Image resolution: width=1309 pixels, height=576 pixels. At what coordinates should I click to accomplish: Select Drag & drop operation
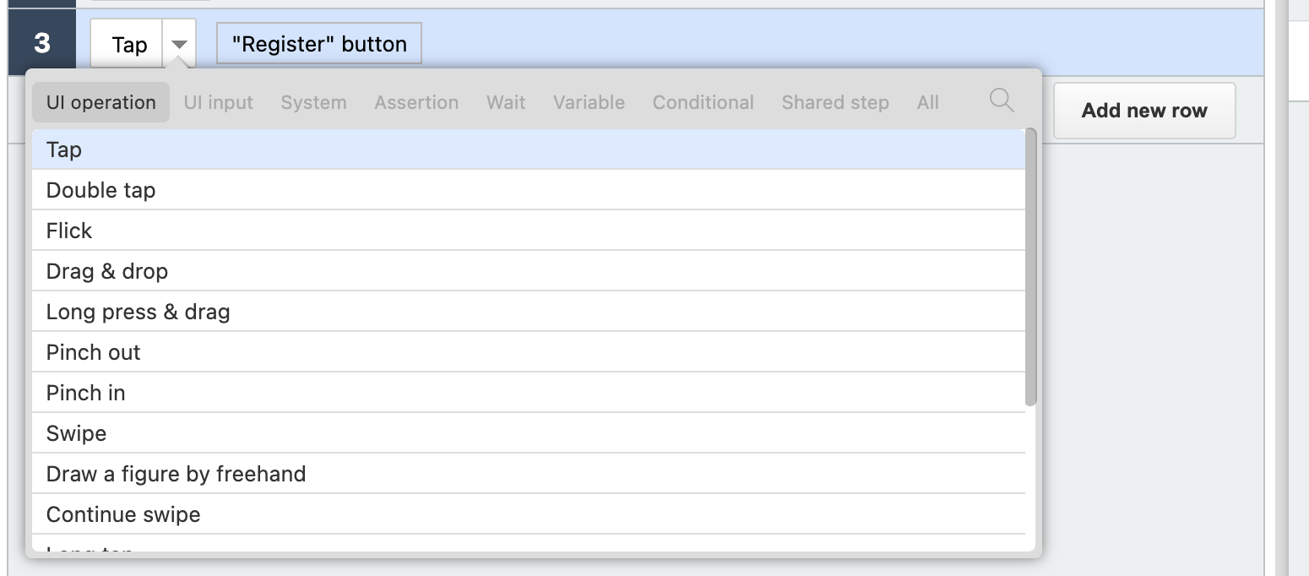528,271
